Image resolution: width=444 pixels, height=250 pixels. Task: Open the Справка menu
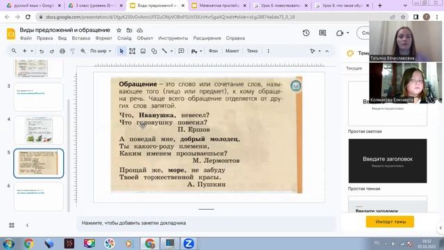[x=235, y=38]
